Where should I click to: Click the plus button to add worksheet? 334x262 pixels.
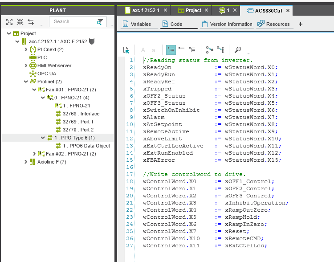(x=301, y=24)
